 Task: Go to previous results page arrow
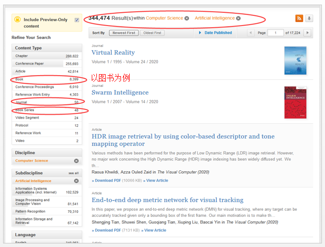(x=251, y=33)
